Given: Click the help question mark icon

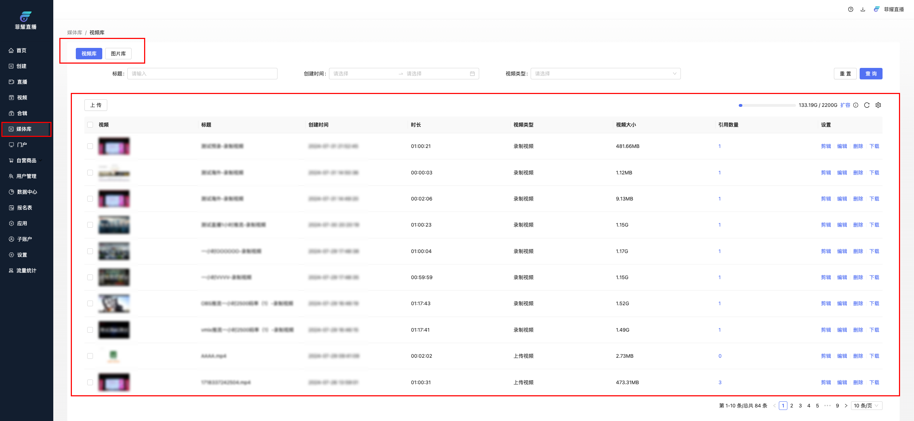Looking at the screenshot, I should [x=850, y=9].
